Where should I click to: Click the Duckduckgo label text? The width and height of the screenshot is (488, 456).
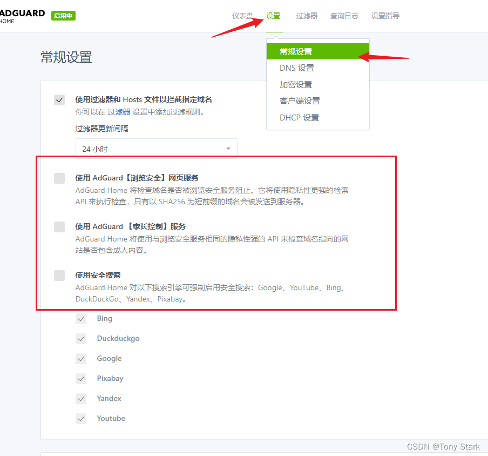point(118,338)
